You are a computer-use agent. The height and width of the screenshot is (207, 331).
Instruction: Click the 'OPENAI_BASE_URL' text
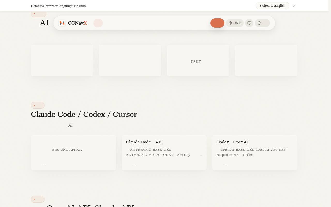coord(237,150)
